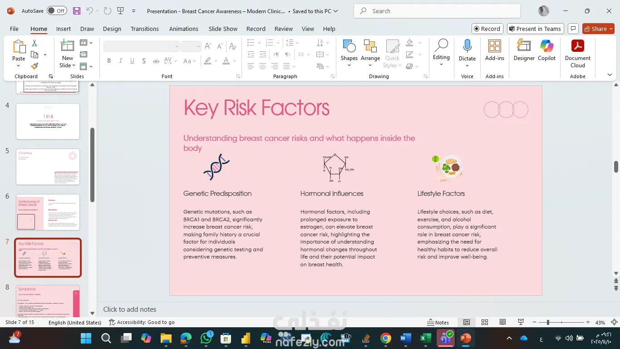
Task: Click Present in Teams button
Action: [536, 29]
